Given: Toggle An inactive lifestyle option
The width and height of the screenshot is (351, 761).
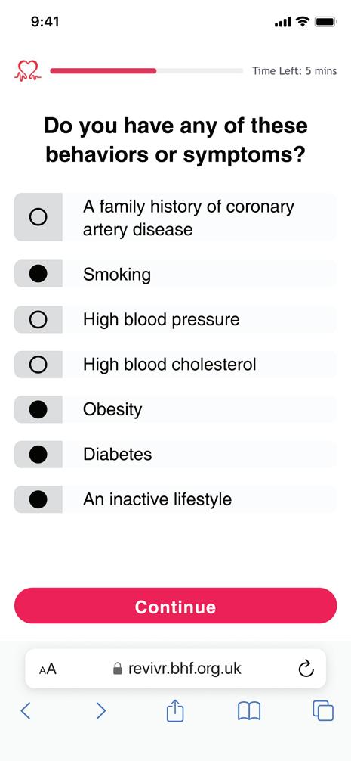Looking at the screenshot, I should [175, 499].
